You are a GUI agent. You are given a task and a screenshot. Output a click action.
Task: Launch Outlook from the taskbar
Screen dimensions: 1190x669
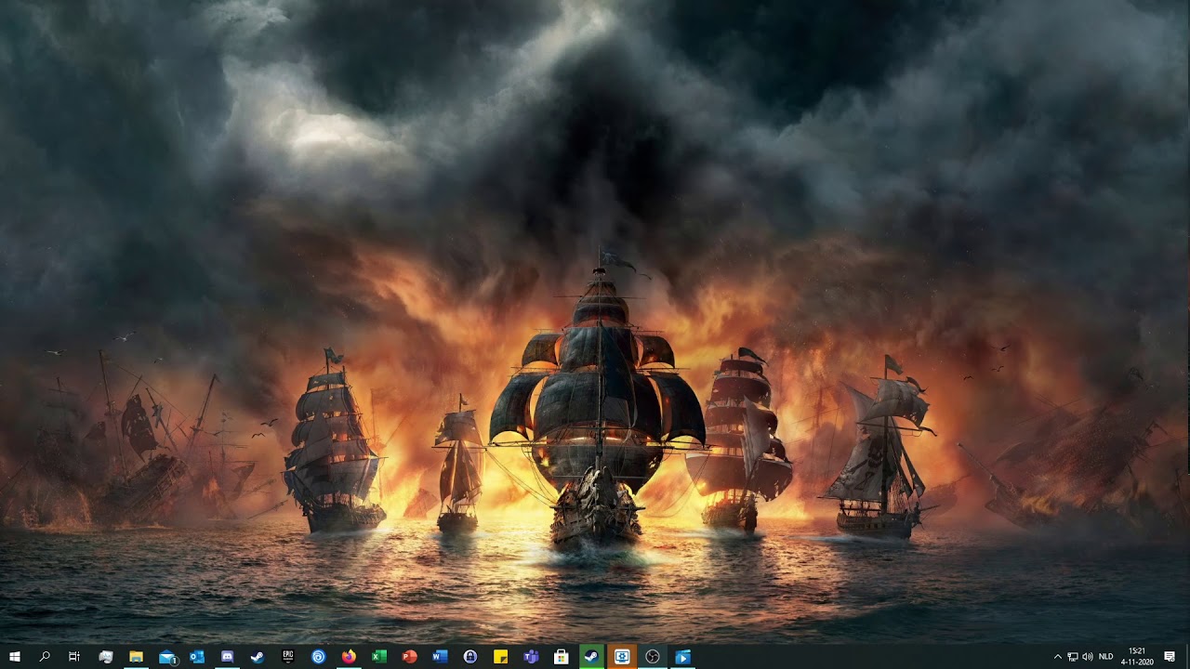pyautogui.click(x=197, y=657)
